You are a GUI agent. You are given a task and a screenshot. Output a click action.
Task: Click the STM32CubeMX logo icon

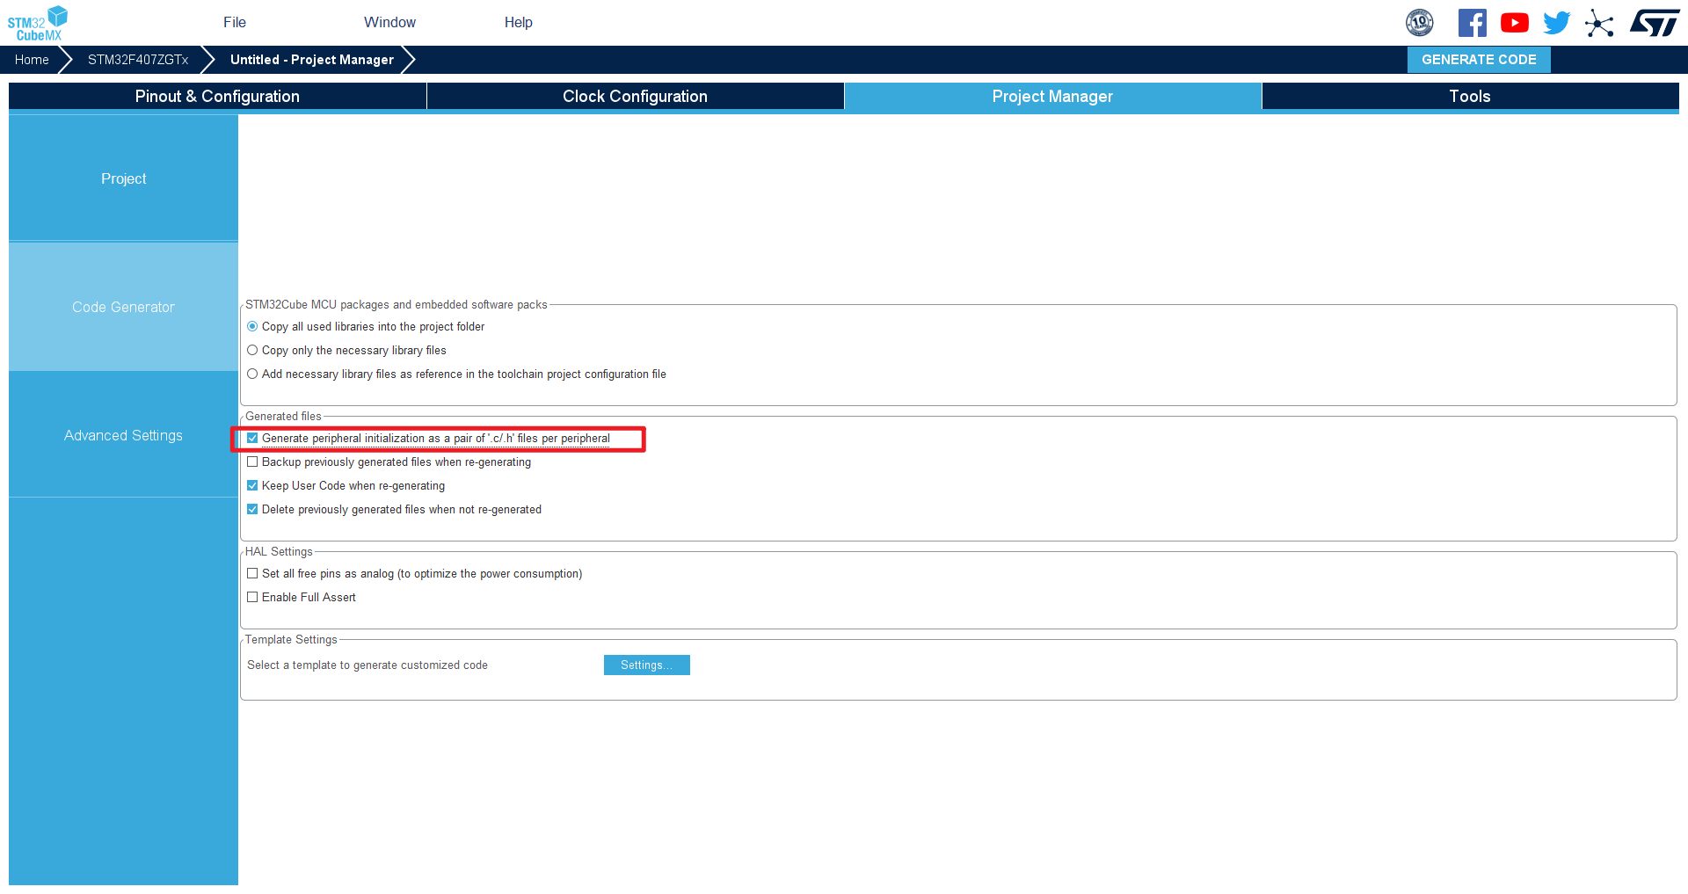pos(37,23)
